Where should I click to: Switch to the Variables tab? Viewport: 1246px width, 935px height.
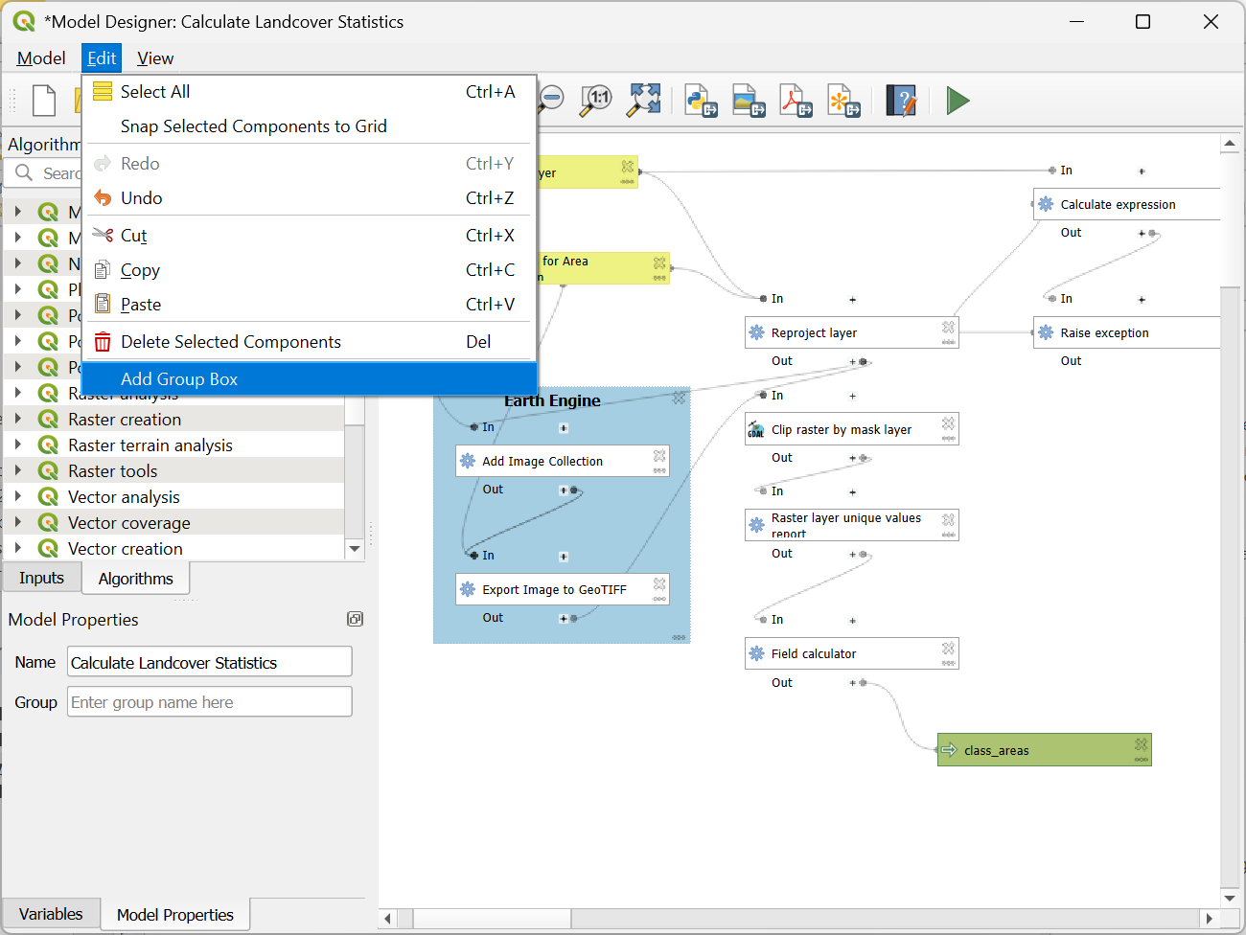click(x=51, y=914)
